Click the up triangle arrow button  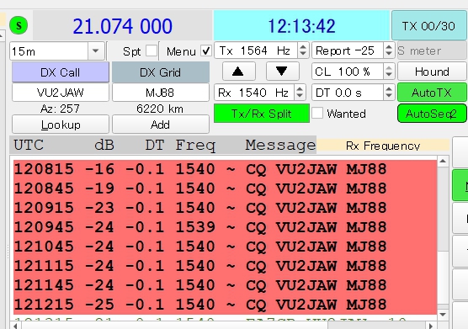[238, 72]
